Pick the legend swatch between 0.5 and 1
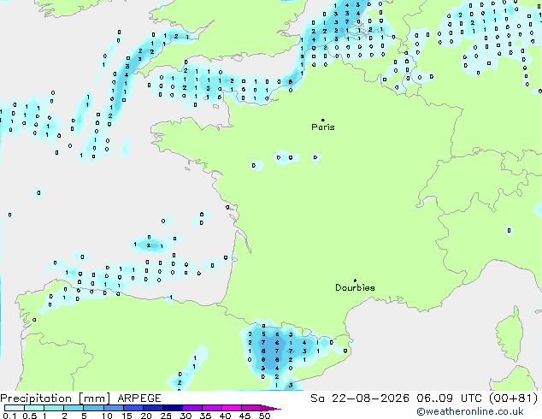This screenshot has height=419, width=542. tap(34, 408)
